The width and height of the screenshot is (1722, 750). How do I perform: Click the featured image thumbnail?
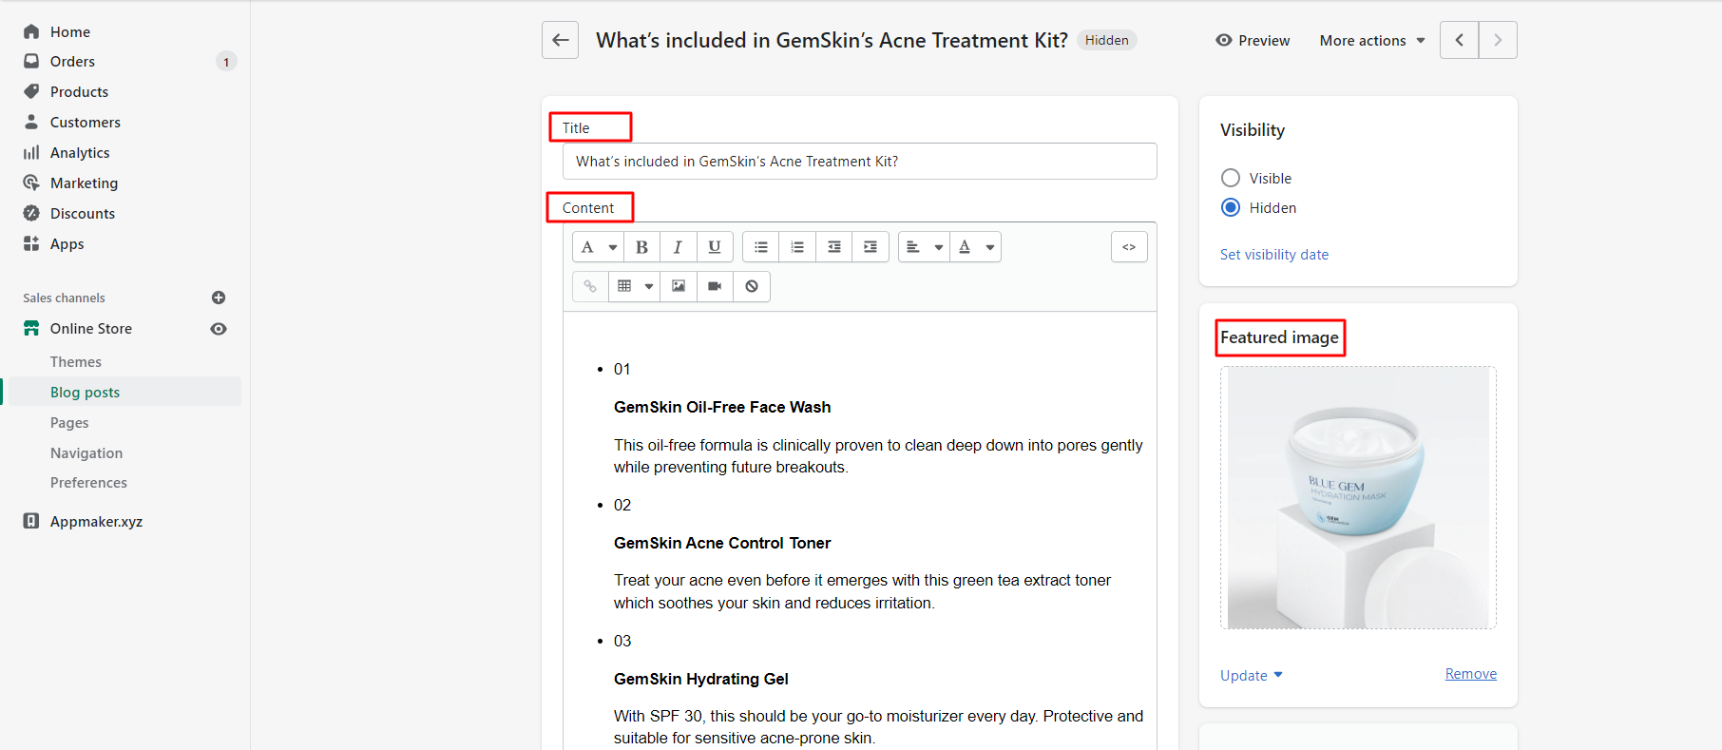click(x=1358, y=498)
